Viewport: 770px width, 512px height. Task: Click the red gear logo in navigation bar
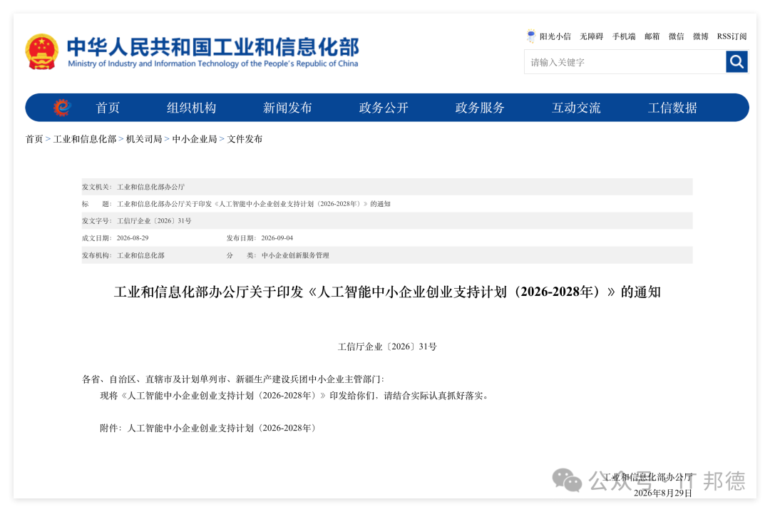pos(62,108)
